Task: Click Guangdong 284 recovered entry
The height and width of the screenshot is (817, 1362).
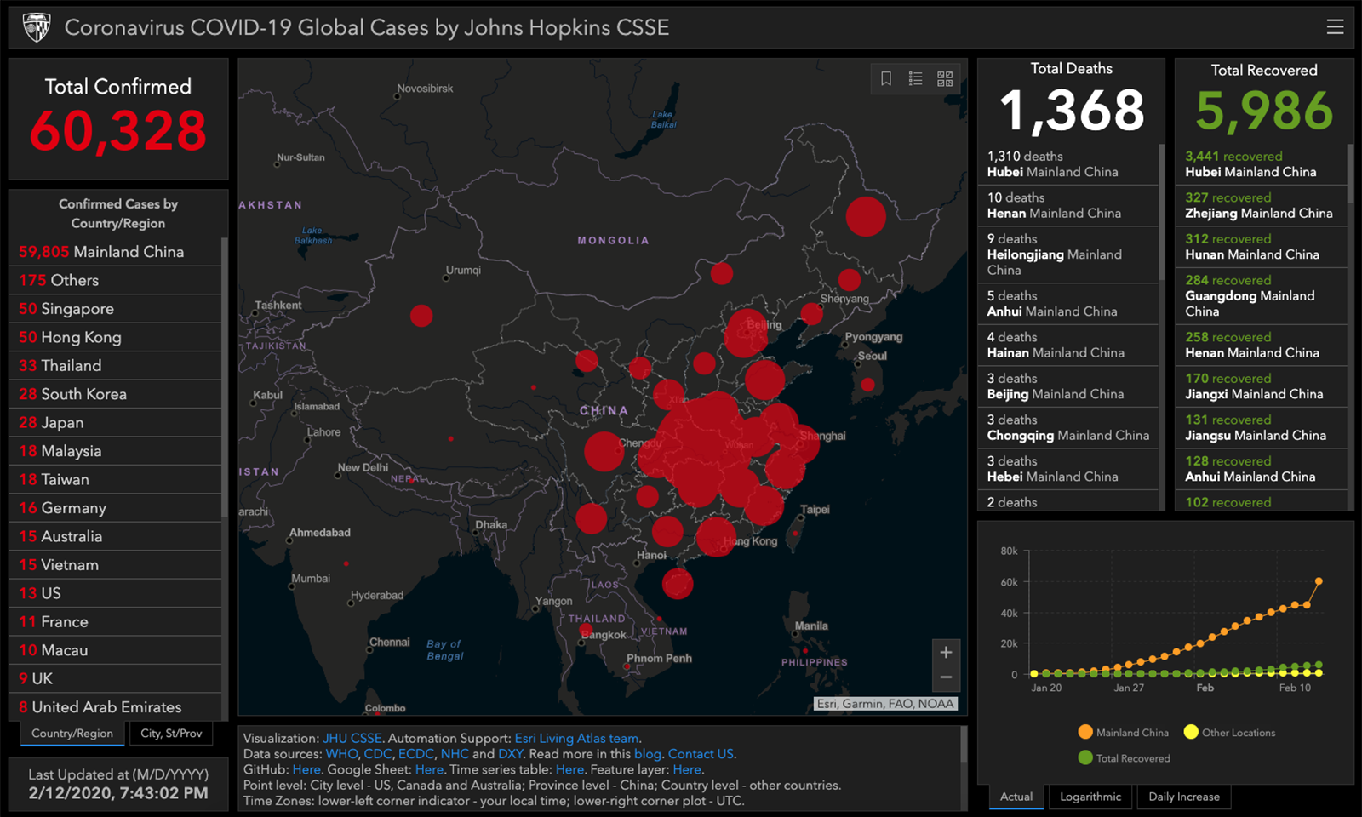Action: (x=1262, y=296)
